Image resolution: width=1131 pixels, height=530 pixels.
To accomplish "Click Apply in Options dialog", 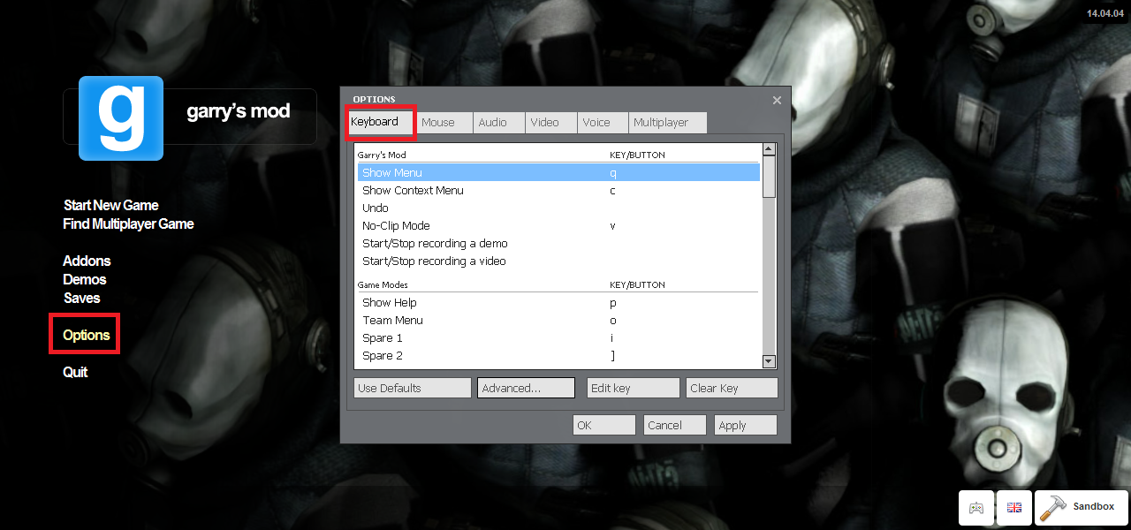I will tap(746, 425).
